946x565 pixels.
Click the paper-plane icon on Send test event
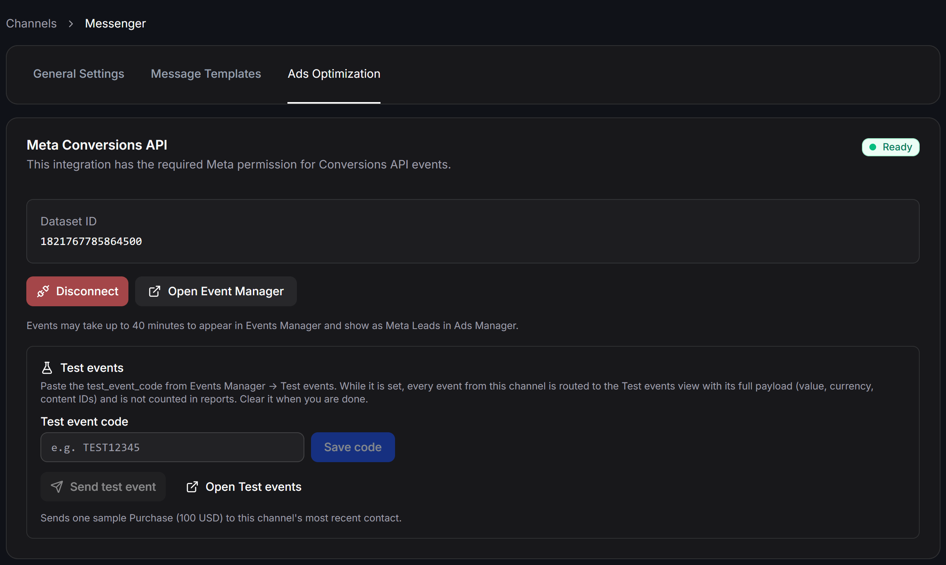point(57,487)
